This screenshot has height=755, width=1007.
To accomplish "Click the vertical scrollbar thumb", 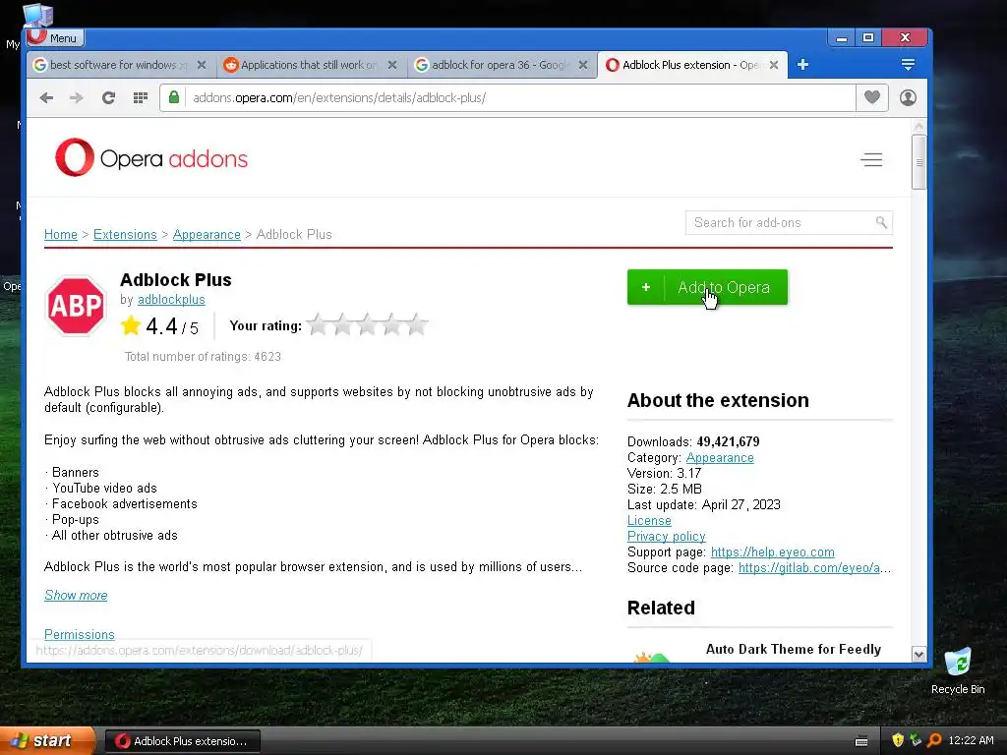I will point(919,162).
